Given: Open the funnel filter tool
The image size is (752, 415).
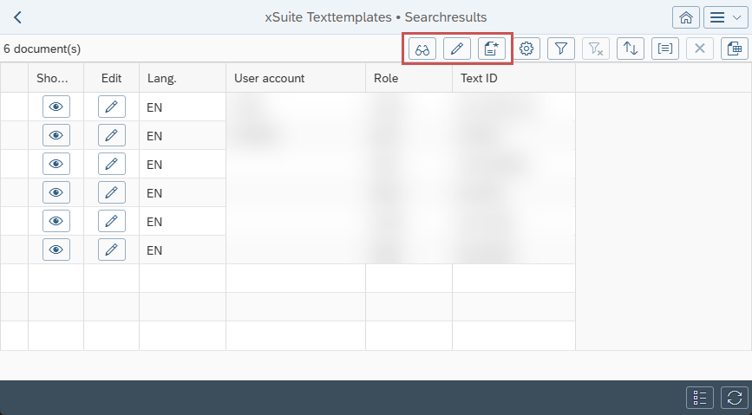Looking at the screenshot, I should [x=561, y=49].
